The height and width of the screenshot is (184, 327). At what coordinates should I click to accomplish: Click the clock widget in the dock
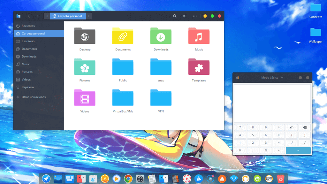coord(269,179)
